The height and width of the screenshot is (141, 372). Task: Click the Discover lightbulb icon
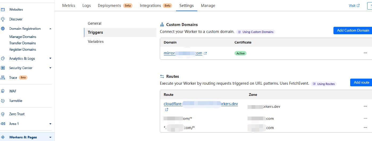point(3,19)
